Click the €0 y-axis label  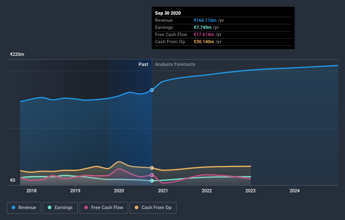[13, 180]
